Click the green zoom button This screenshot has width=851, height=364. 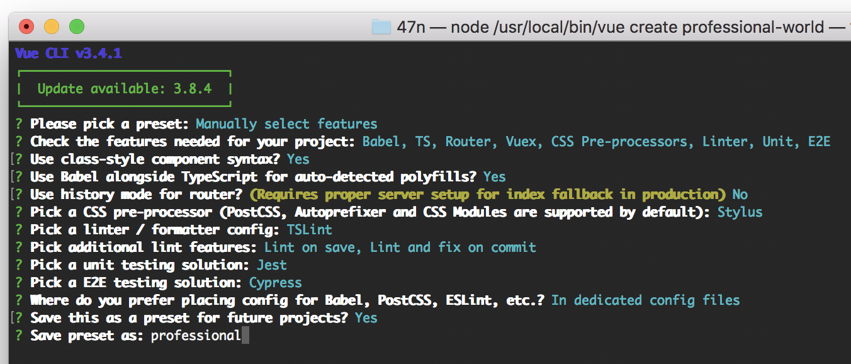pyautogui.click(x=76, y=26)
